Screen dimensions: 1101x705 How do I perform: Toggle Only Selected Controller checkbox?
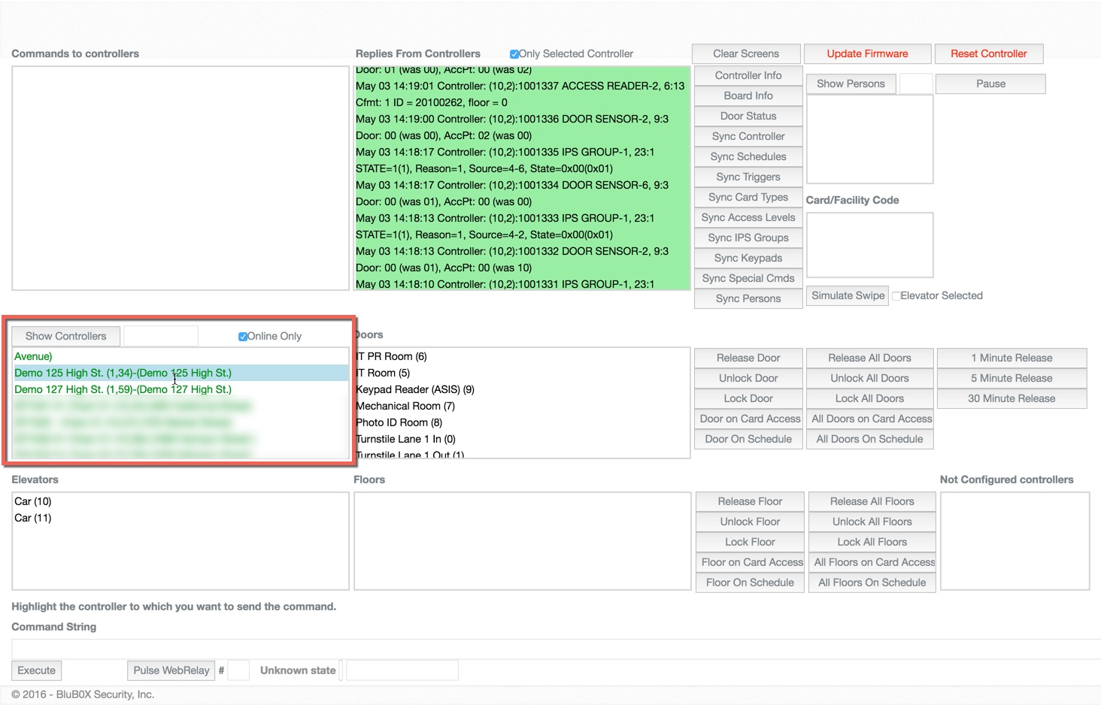click(514, 54)
